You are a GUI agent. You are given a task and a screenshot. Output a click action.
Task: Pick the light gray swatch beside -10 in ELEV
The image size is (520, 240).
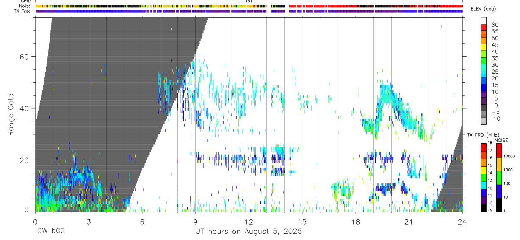[x=484, y=121]
